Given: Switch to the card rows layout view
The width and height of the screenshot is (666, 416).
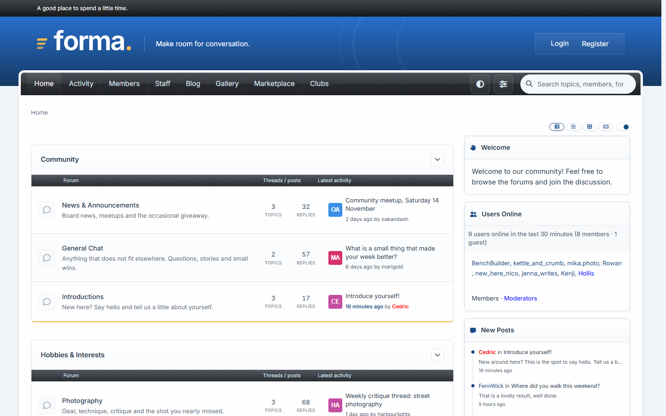Looking at the screenshot, I should [606, 127].
